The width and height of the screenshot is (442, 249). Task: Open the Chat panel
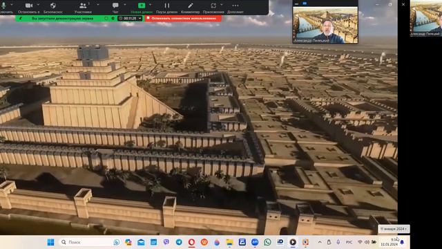coord(115,8)
